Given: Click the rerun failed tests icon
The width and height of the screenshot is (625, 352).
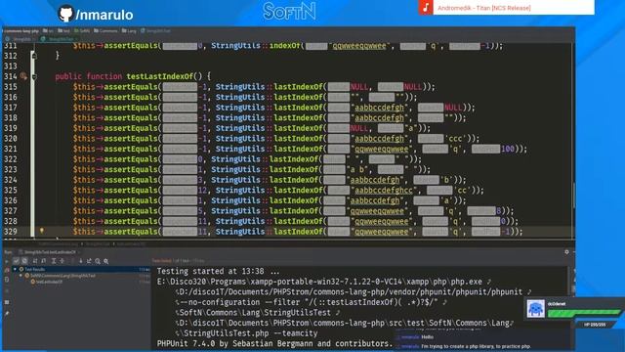Looking at the screenshot, I should point(7,270).
